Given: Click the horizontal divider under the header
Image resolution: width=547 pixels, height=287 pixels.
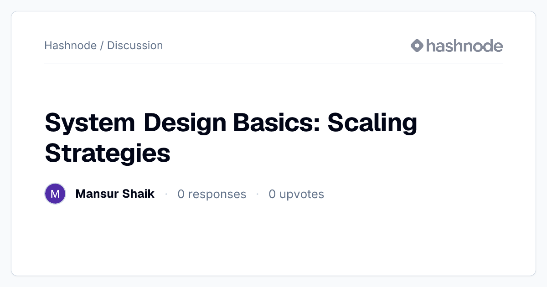Looking at the screenshot, I should (x=273, y=63).
